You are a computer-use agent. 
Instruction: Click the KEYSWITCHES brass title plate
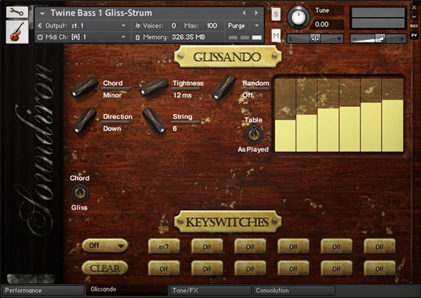(x=227, y=222)
